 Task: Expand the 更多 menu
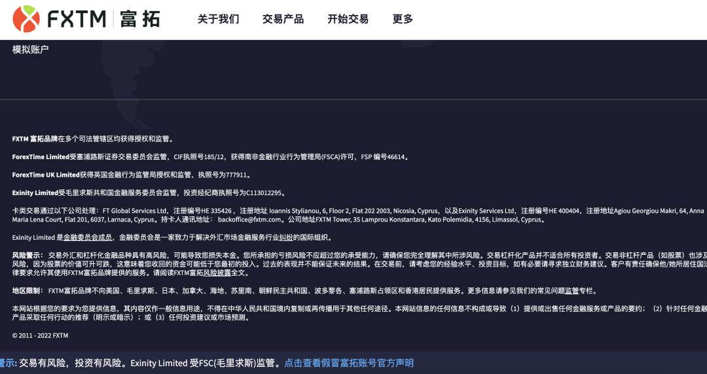point(403,19)
